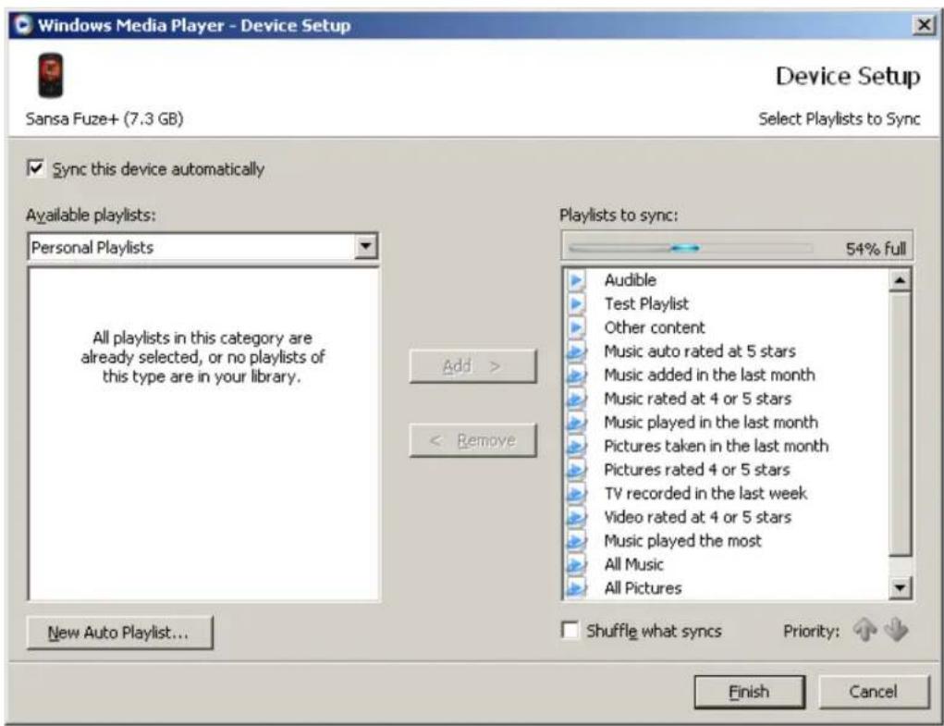The image size is (944, 726).
Task: Click icon beside Music rated at 4 or 5 stars
Action: click(576, 399)
